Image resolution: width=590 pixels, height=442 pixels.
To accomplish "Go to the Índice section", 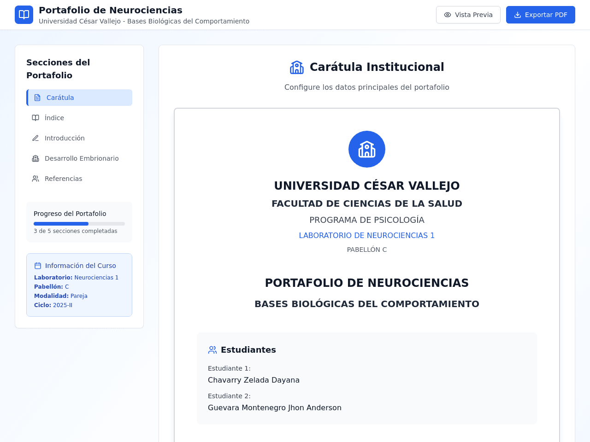I will point(79,118).
